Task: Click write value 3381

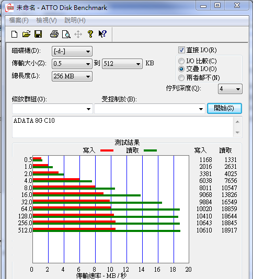Action: [x=205, y=173]
